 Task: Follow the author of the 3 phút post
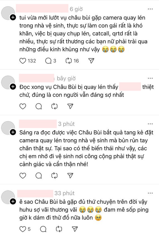(13, 132)
